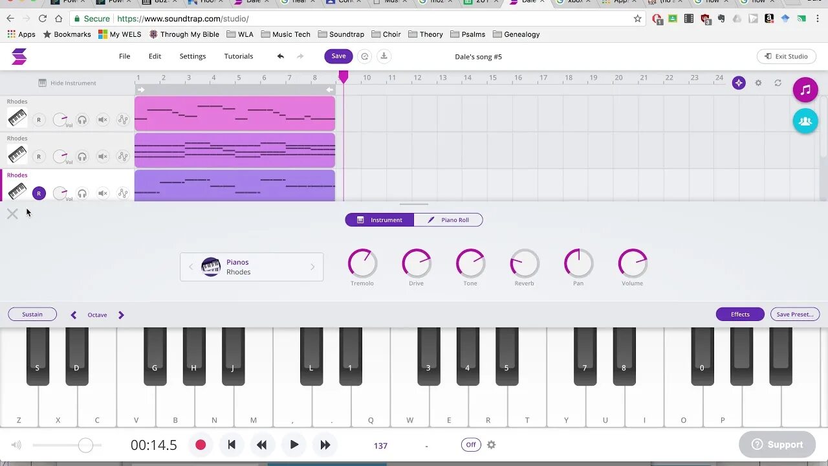Viewport: 828px width, 466px height.
Task: Click the loop/refresh icon near the timeline settings
Action: click(x=778, y=83)
